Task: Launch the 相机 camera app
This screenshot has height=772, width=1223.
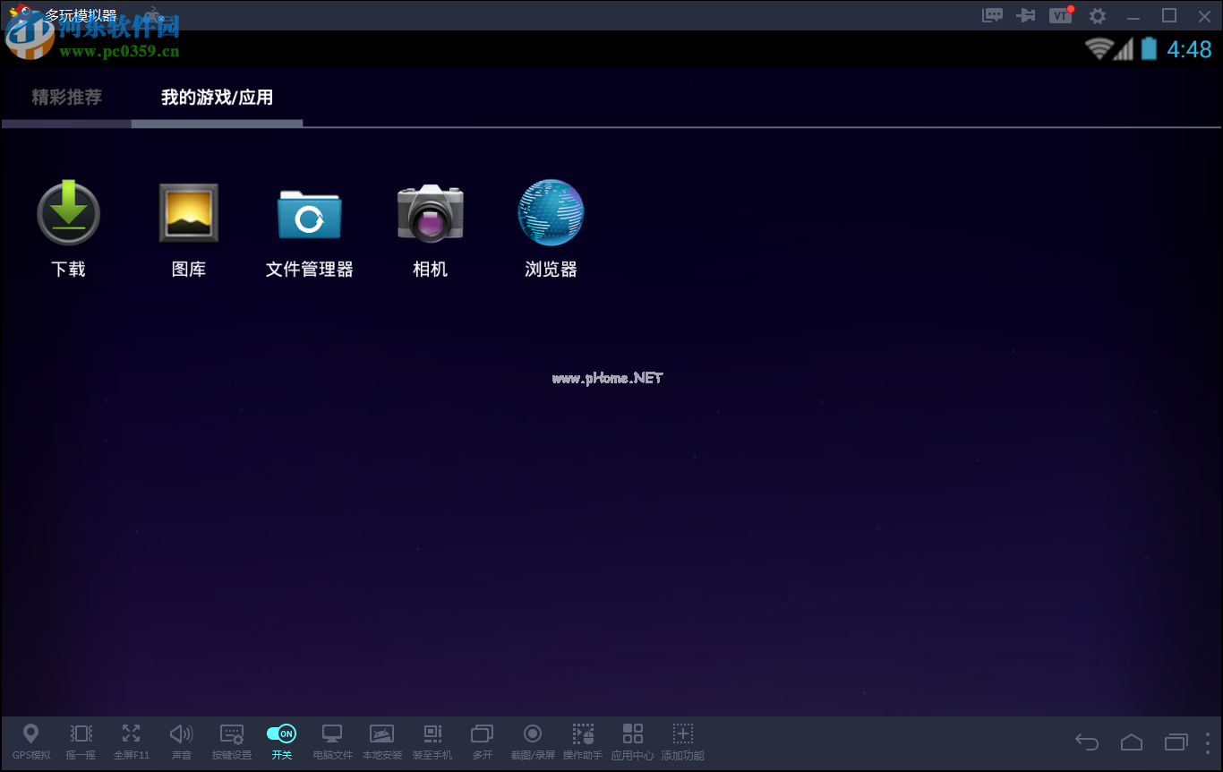Action: pyautogui.click(x=430, y=214)
